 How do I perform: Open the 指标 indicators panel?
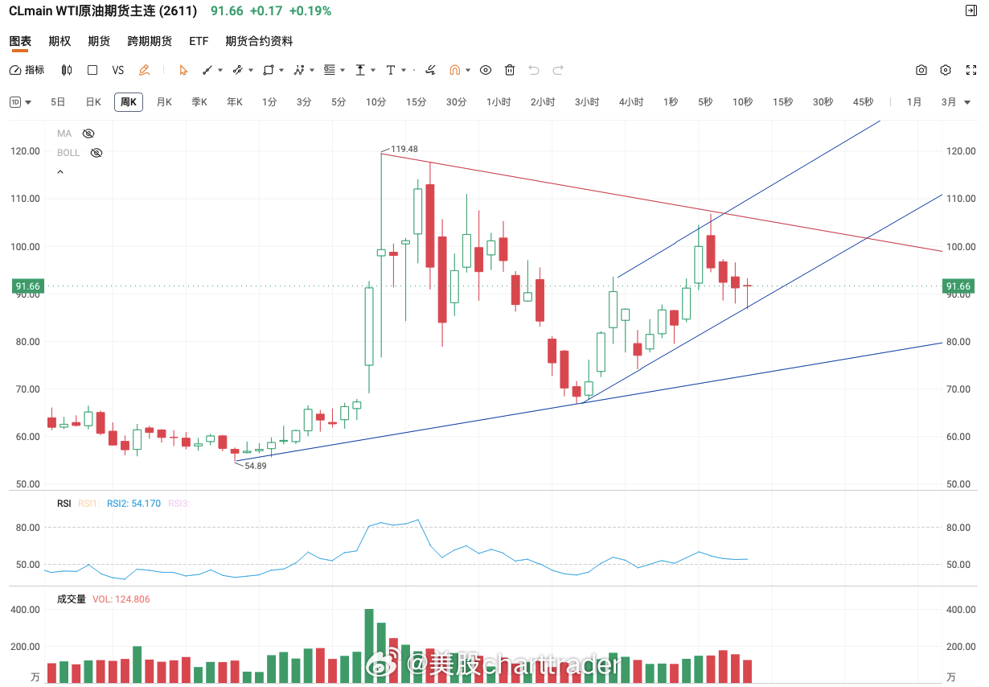[27, 70]
